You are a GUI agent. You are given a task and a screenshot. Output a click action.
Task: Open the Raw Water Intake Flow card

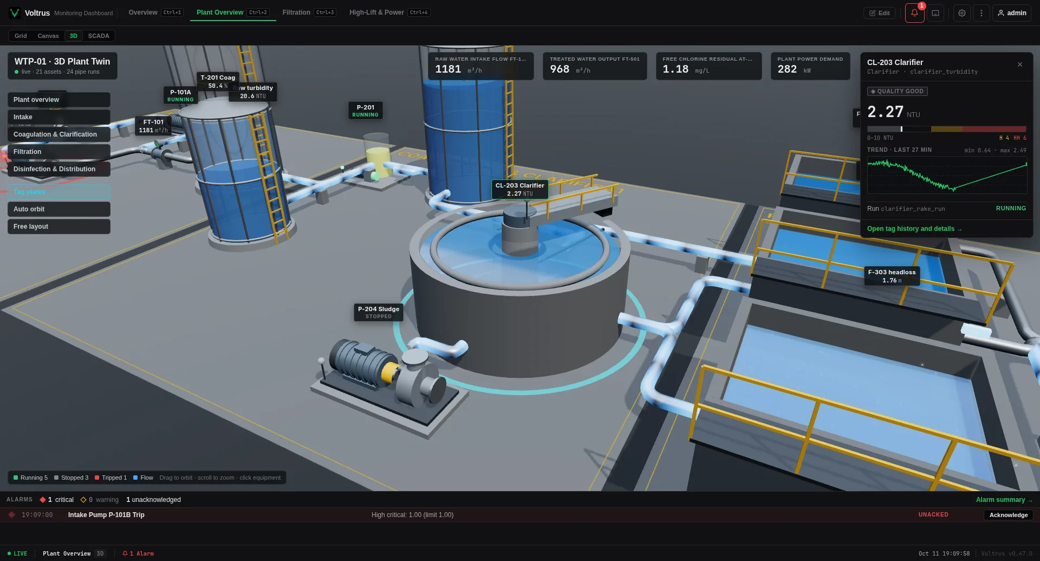coord(481,66)
